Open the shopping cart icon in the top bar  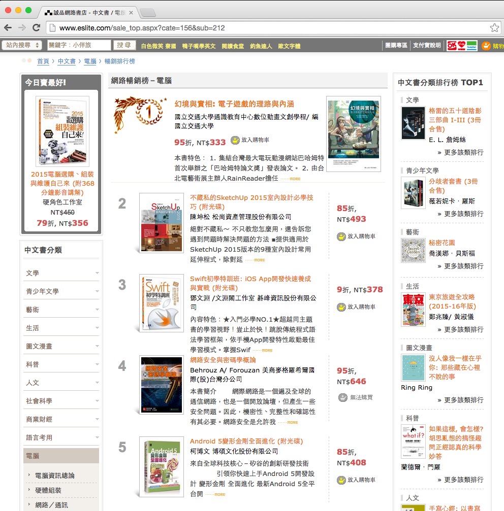(486, 46)
